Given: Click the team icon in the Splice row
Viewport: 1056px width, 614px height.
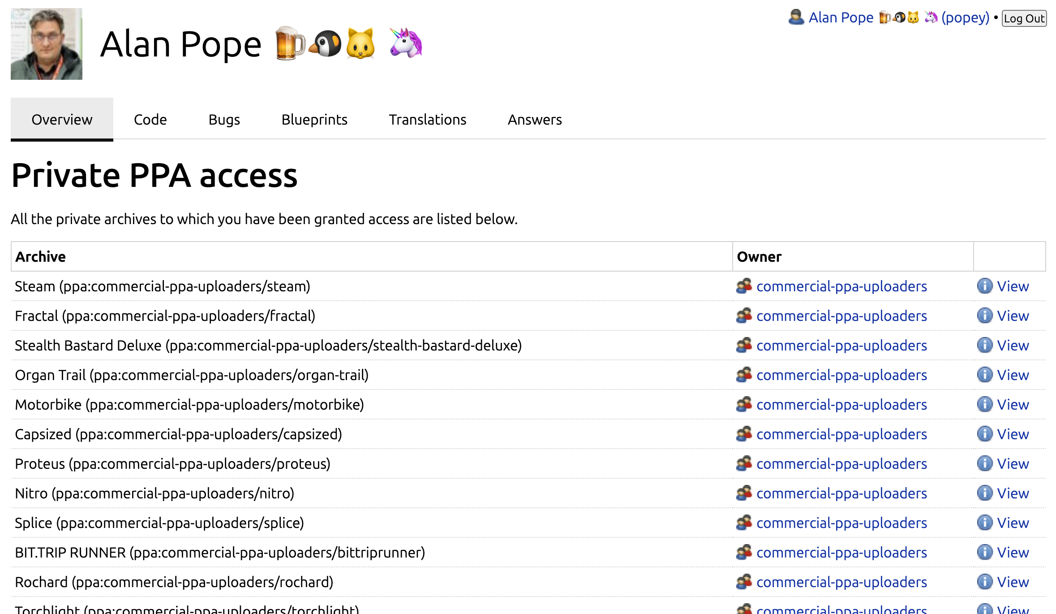Looking at the screenshot, I should (744, 523).
